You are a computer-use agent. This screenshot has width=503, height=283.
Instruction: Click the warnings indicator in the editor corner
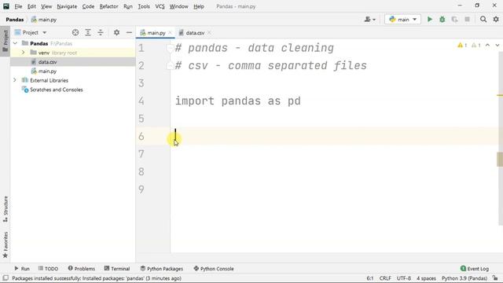pos(469,46)
